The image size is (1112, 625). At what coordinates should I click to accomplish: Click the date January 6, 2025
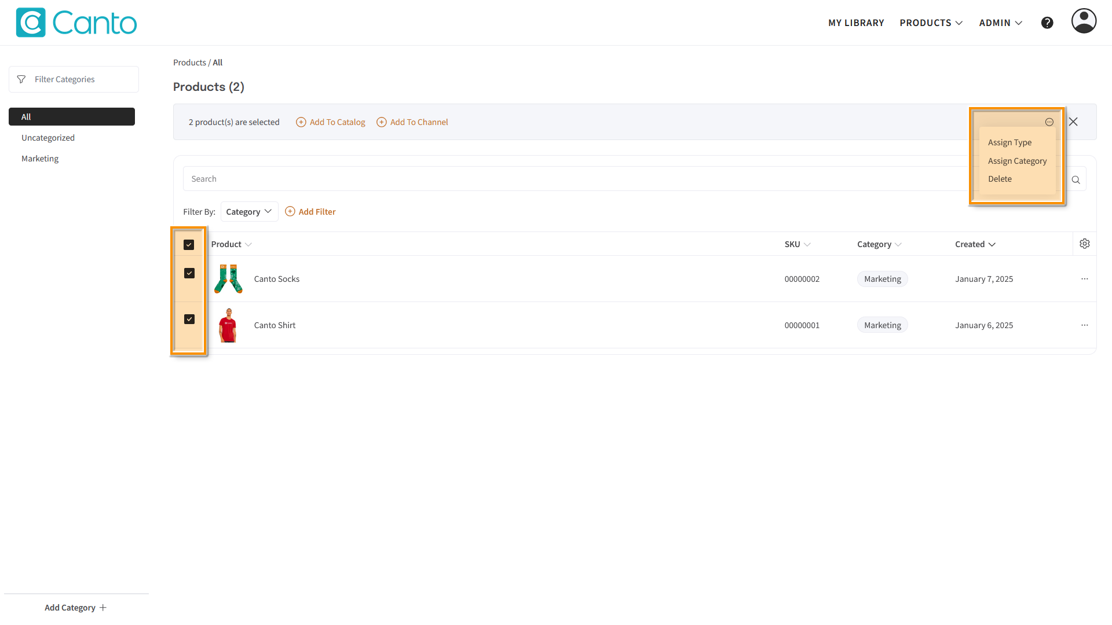tap(984, 325)
